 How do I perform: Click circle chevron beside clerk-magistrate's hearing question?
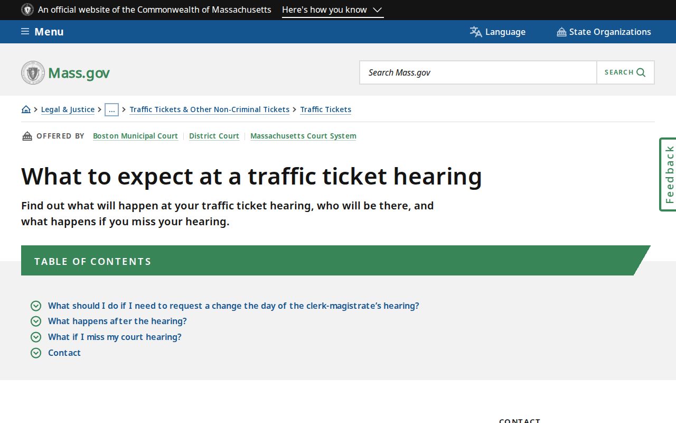tap(36, 306)
